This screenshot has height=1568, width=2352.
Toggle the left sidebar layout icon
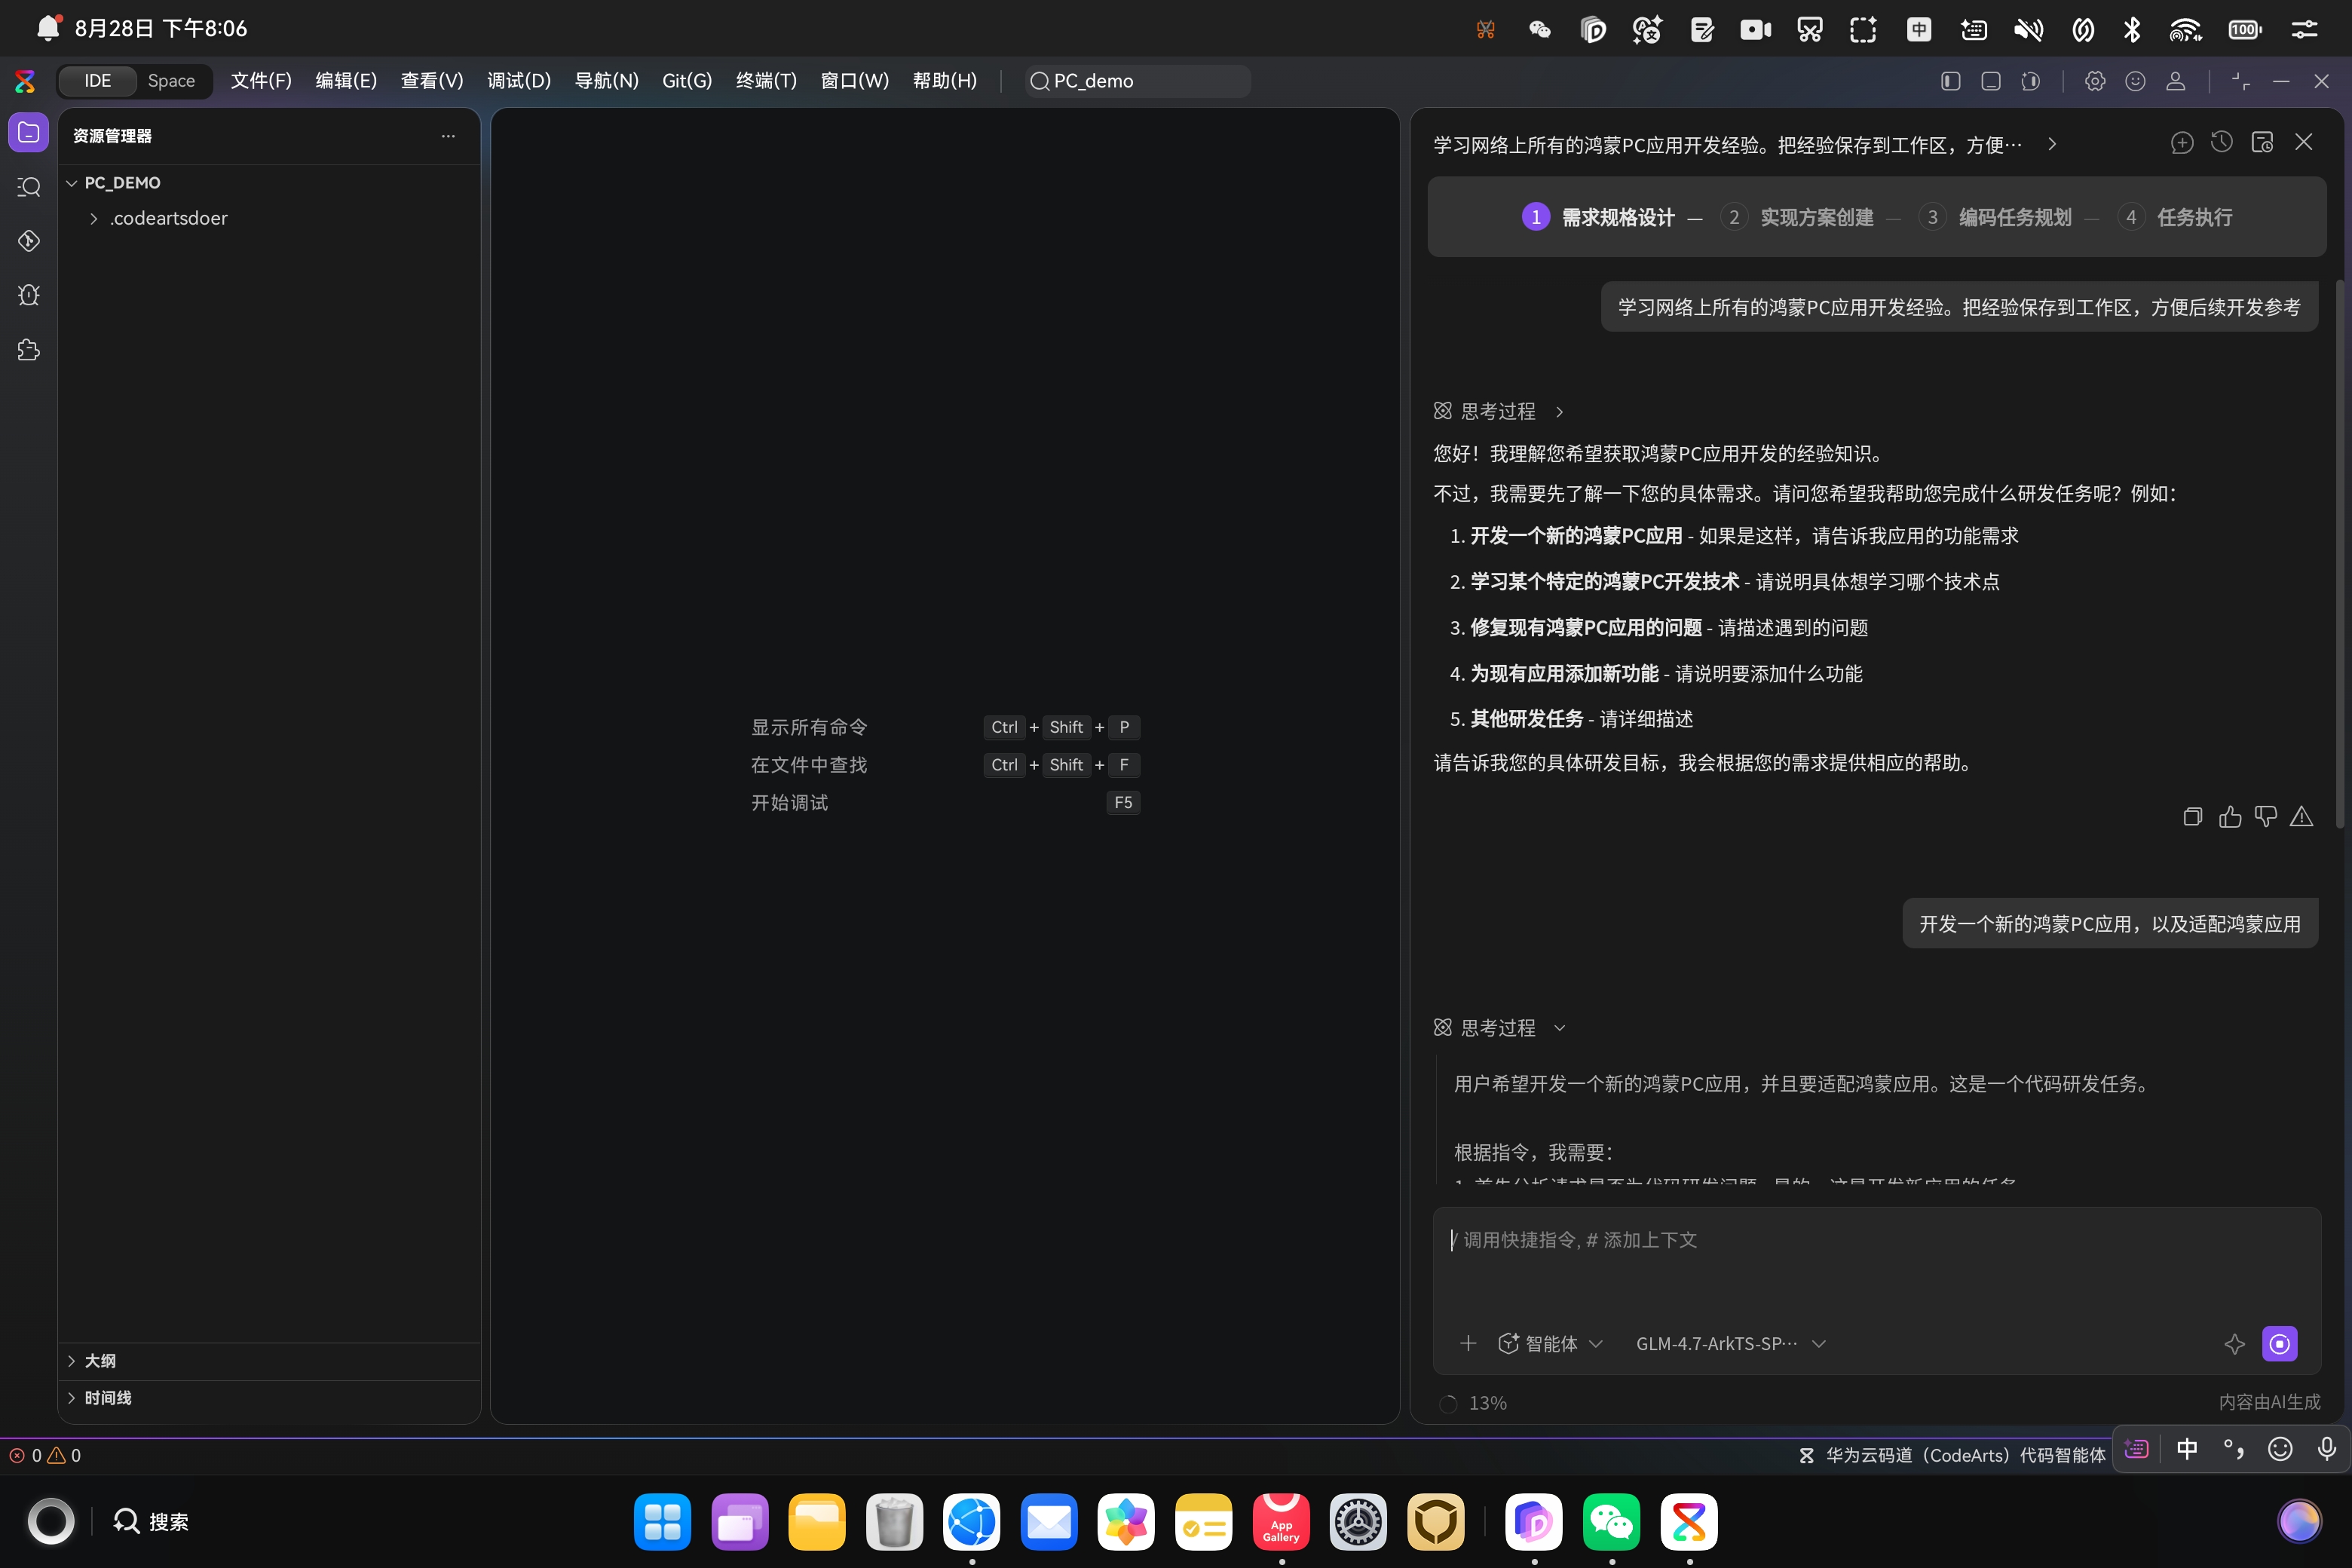pos(1950,81)
